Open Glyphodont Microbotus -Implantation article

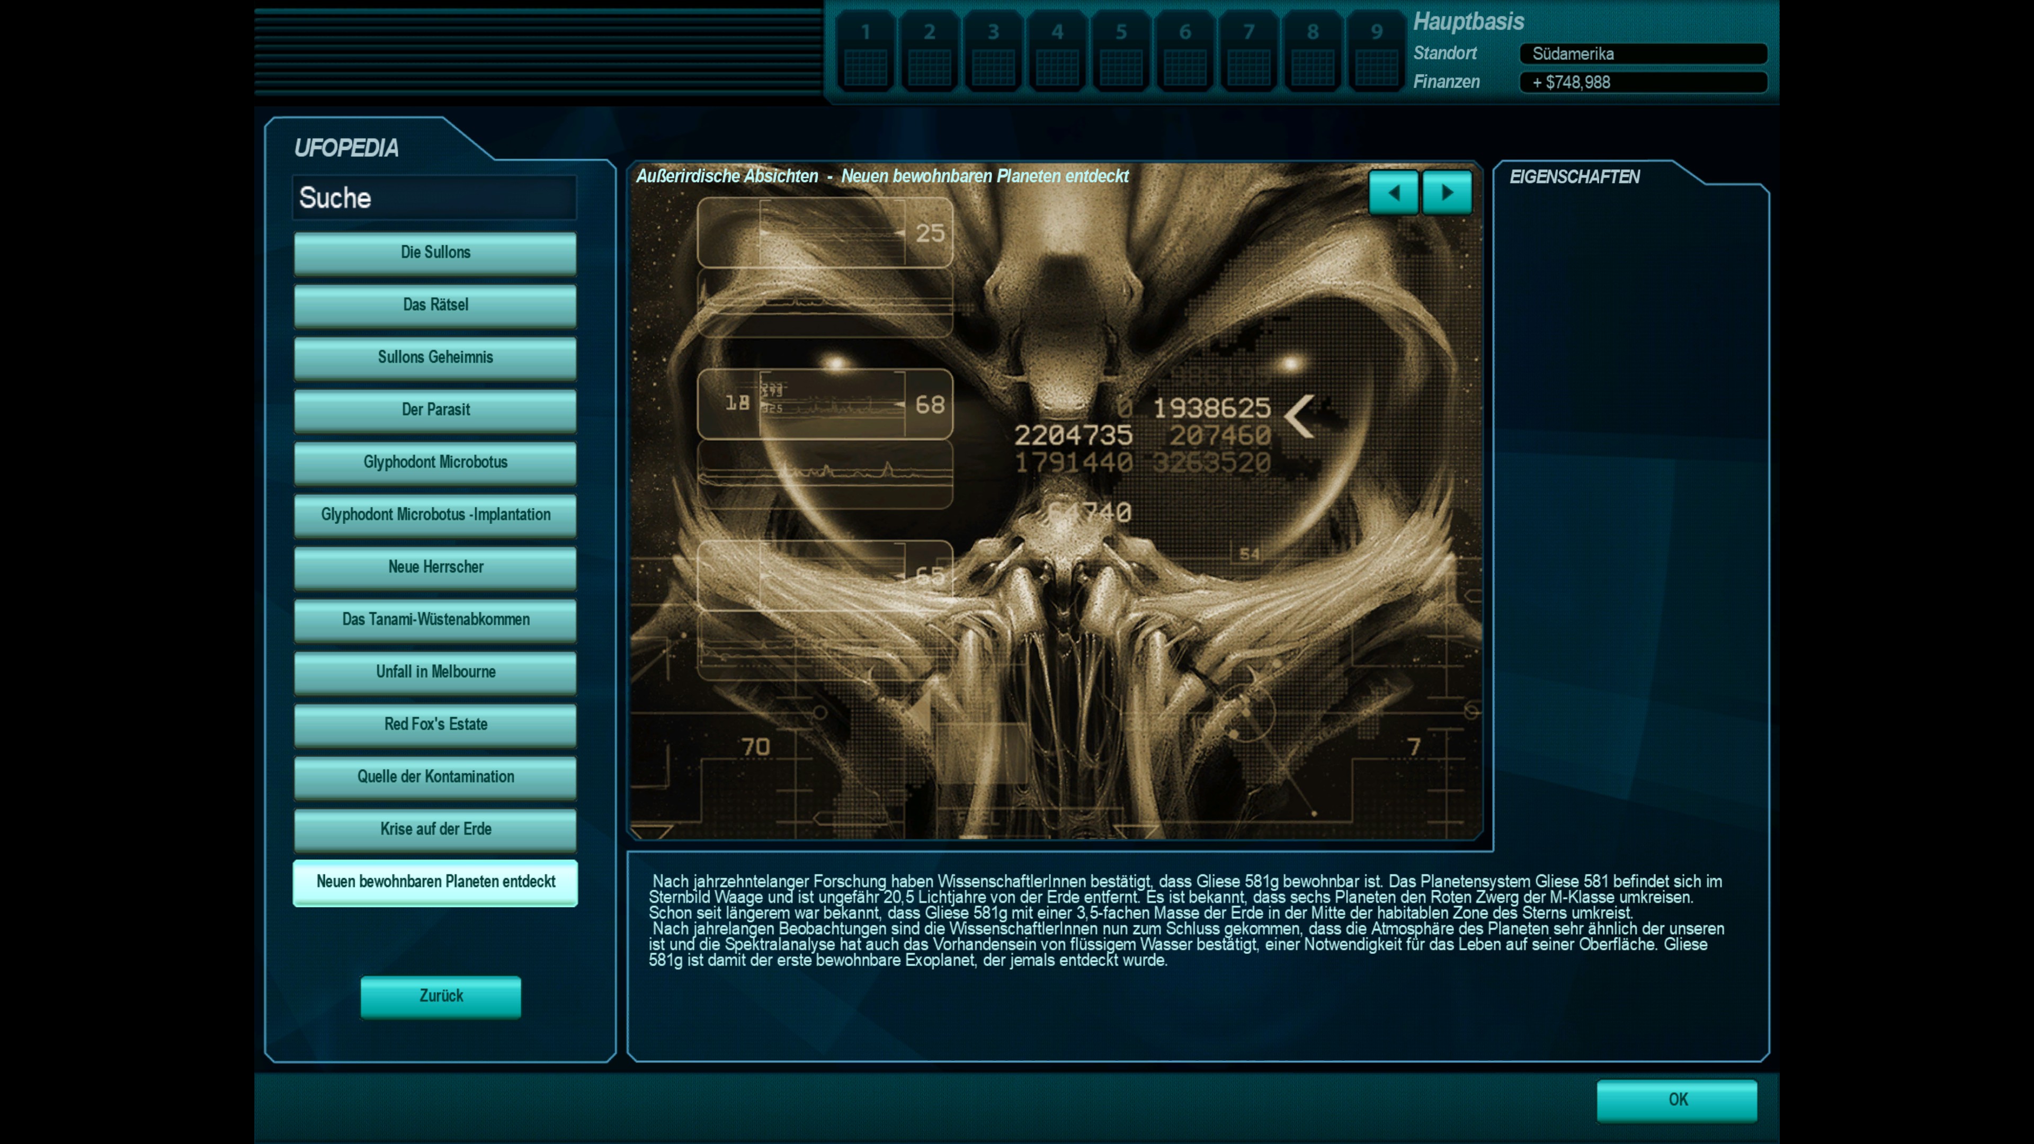point(435,515)
